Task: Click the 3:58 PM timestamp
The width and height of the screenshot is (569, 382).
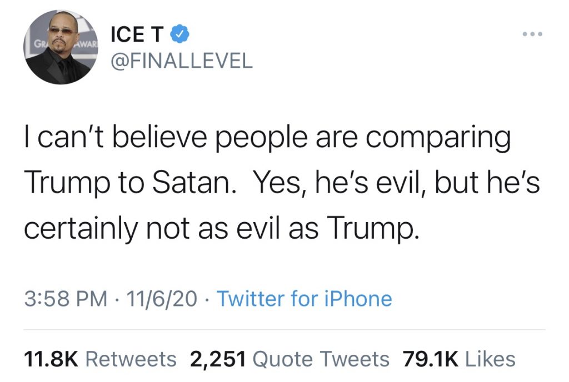Action: coord(66,299)
